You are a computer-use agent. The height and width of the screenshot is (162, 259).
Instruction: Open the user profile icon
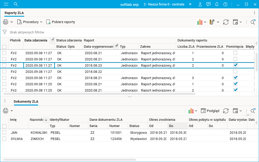(x=200, y=4)
